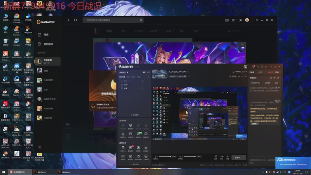Open the 场景切换器 tool icon
The width and height of the screenshot is (311, 175).
(138, 157)
